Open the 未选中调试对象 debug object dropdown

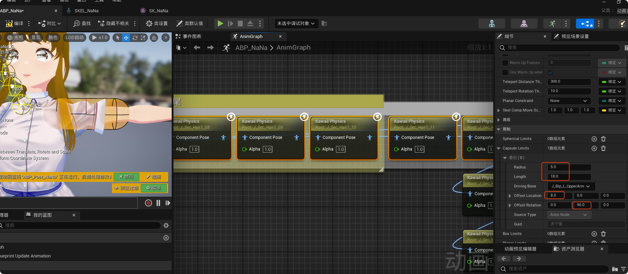(296, 24)
